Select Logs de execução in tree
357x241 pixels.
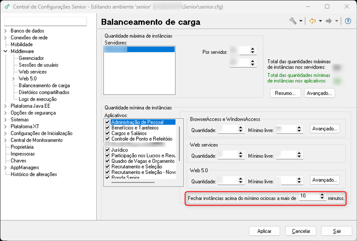(37, 99)
